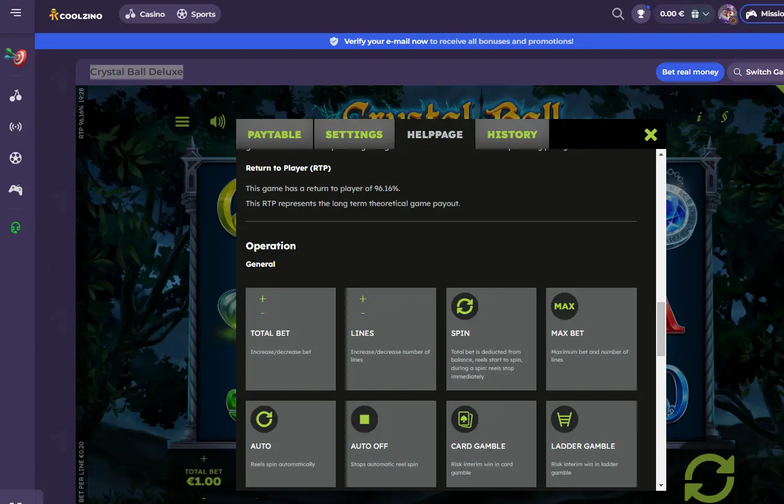
Task: Open the Missions button
Action: [762, 14]
